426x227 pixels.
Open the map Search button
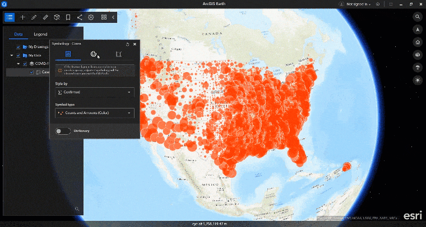click(418, 17)
